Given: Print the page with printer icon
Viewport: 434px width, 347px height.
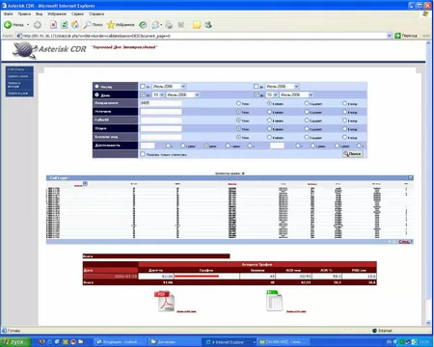Looking at the screenshot, I should point(169,25).
